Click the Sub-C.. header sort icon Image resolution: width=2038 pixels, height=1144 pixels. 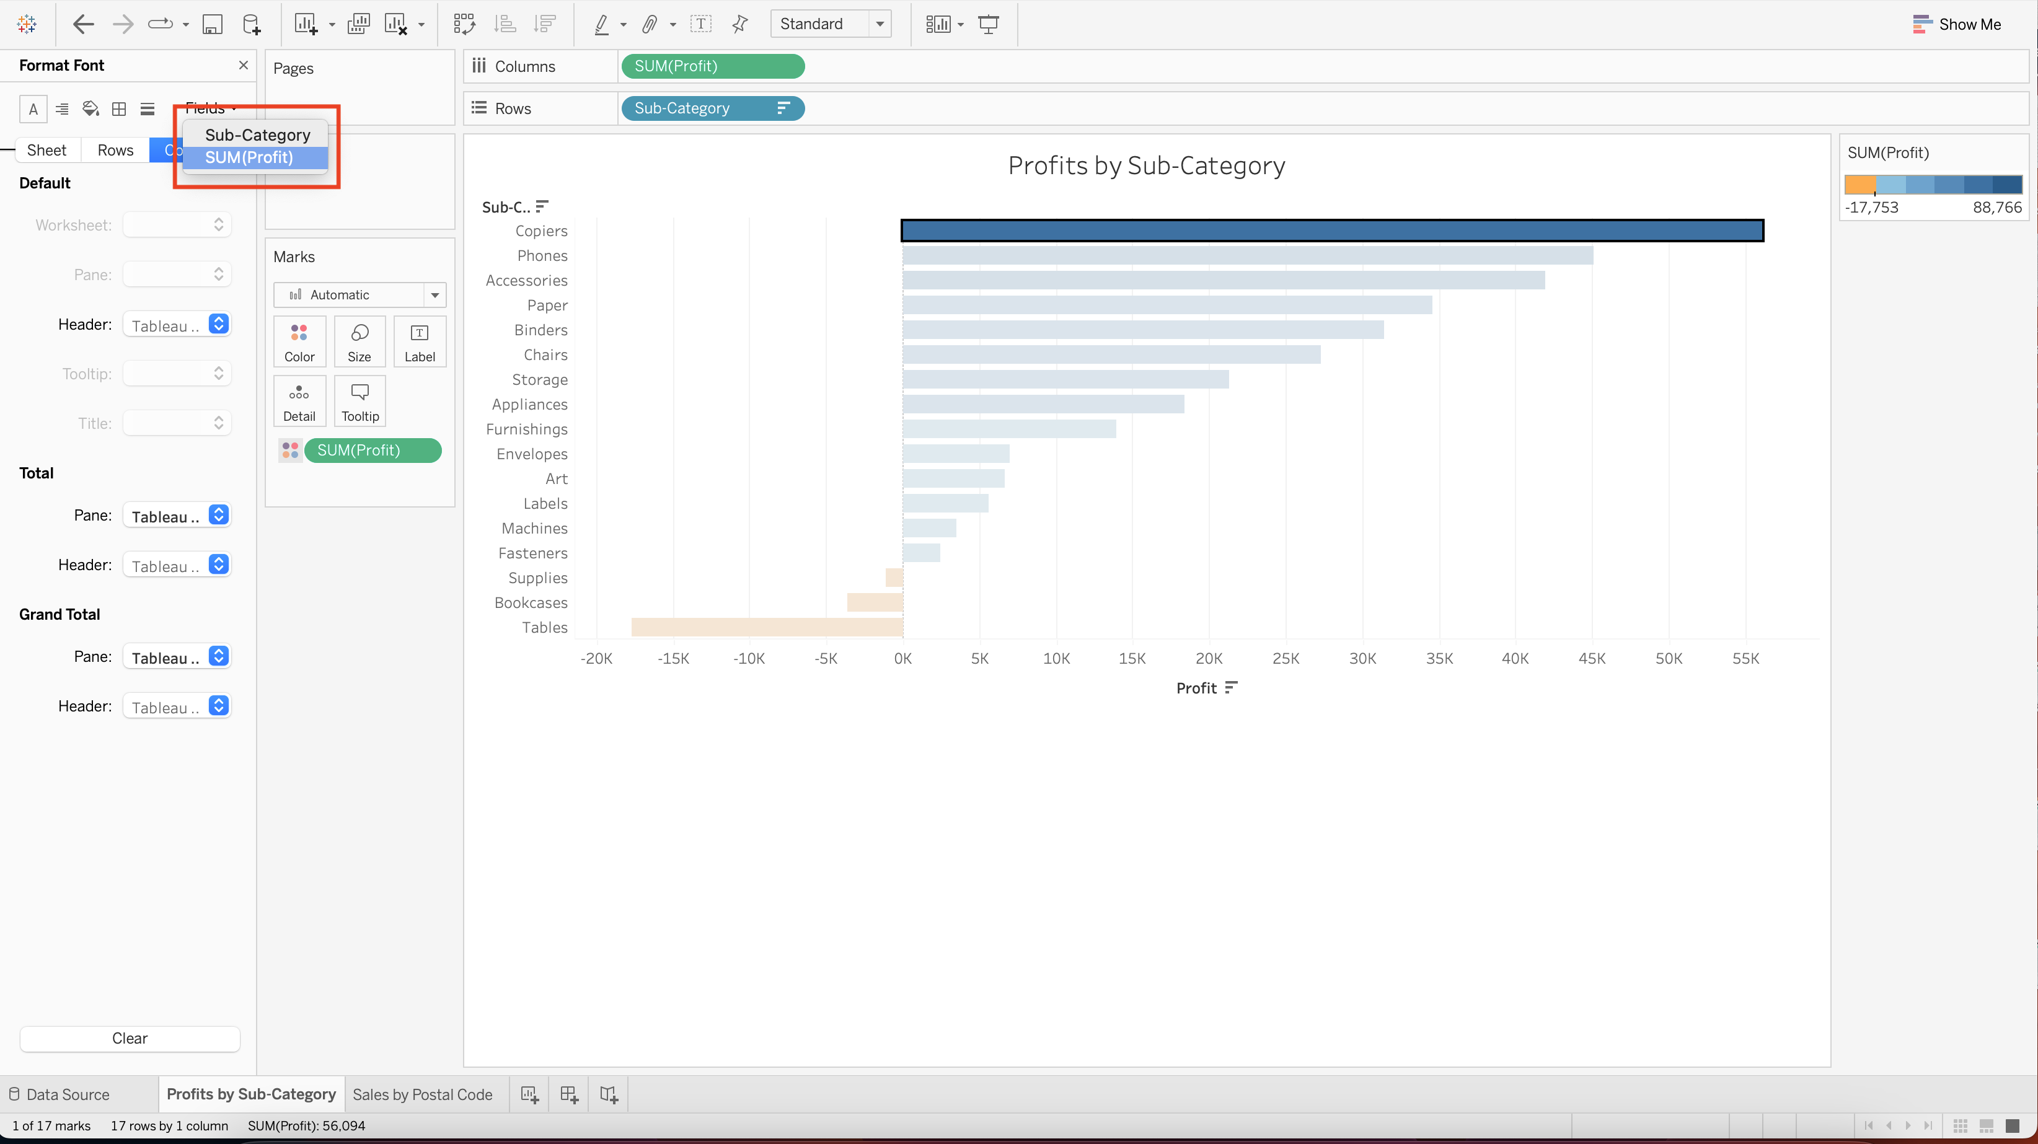coord(542,206)
